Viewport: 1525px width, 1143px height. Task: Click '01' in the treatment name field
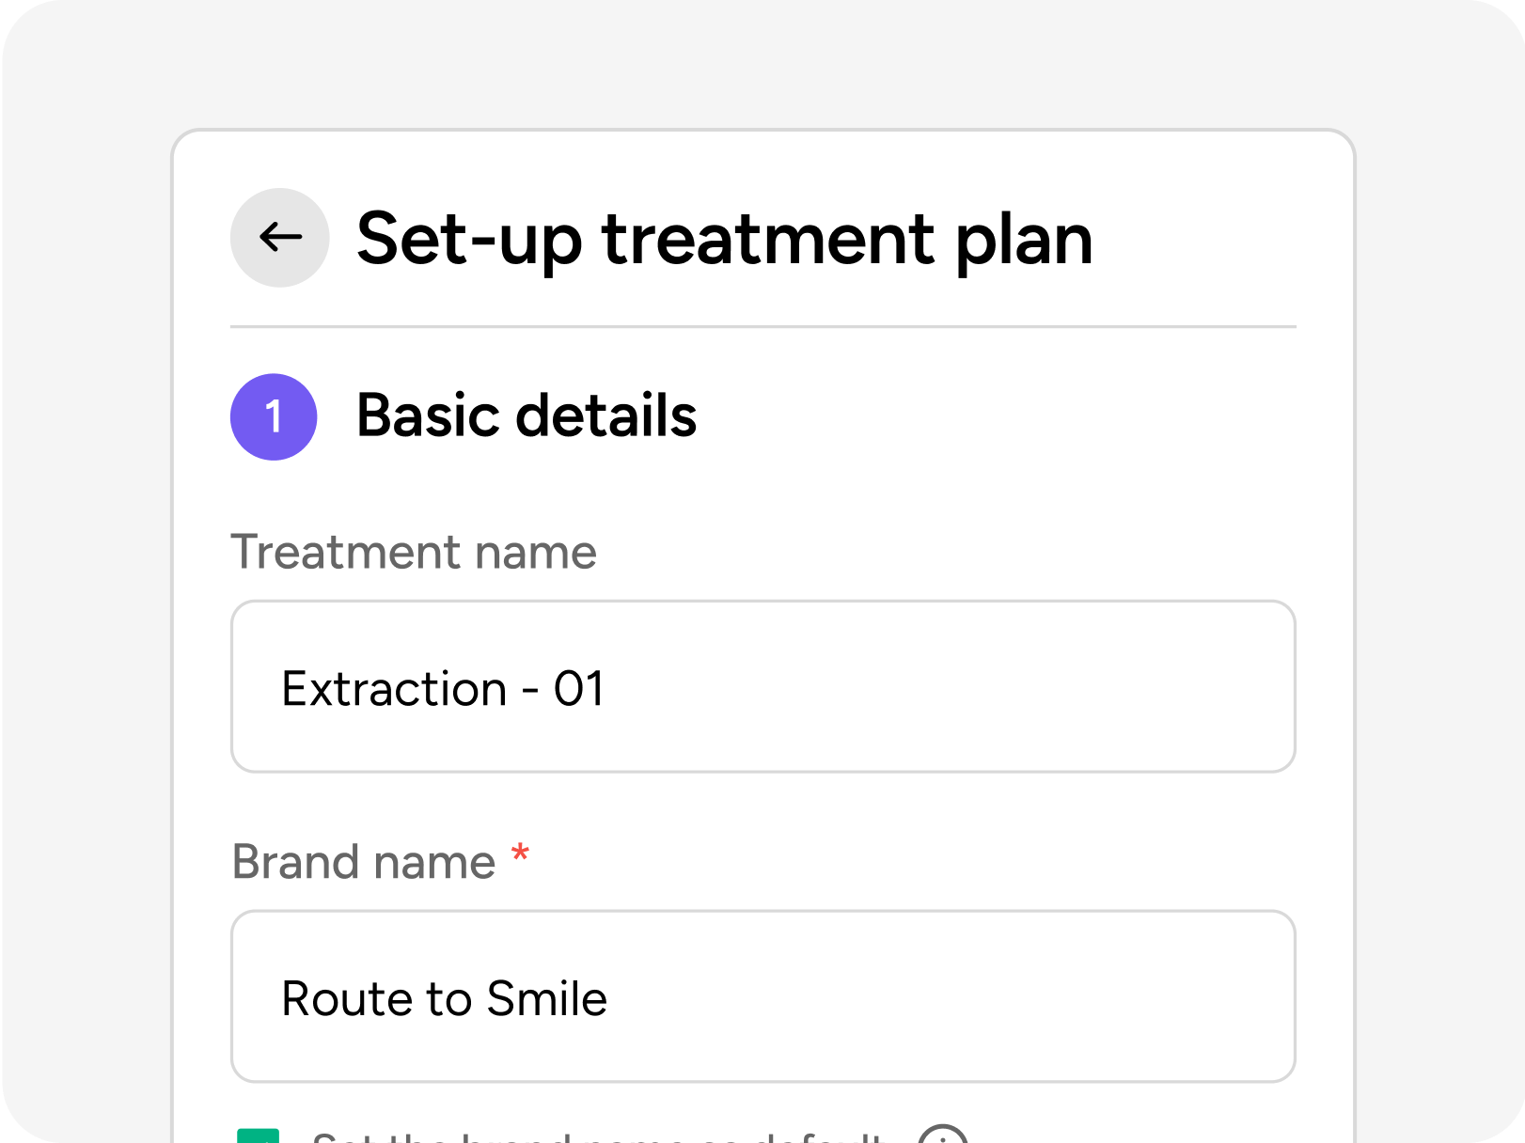(578, 689)
